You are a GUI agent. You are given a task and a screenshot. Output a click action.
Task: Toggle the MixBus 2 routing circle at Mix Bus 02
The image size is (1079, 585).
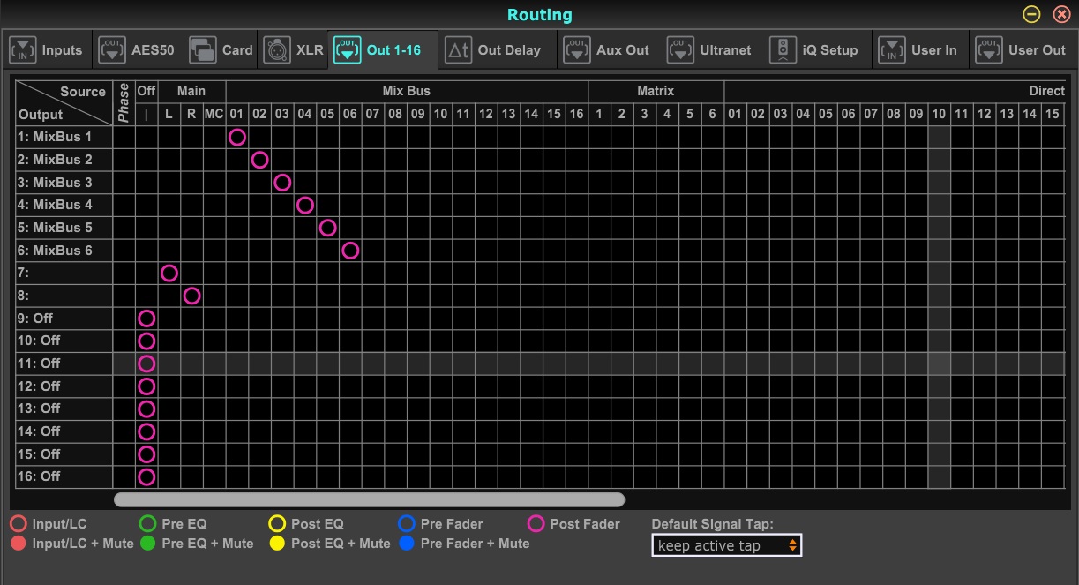(x=259, y=160)
